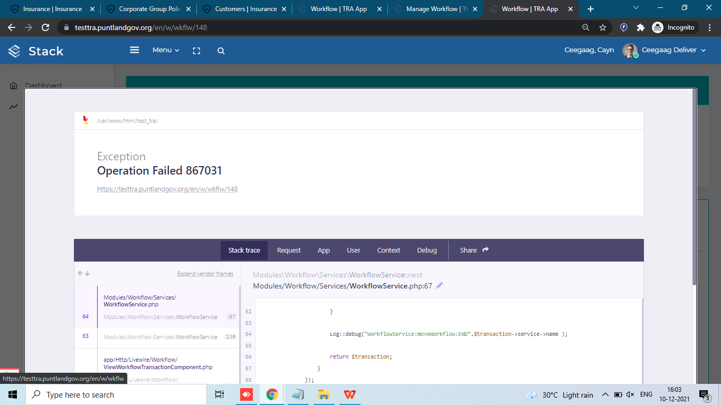This screenshot has width=721, height=405.
Task: Click the up arrow frame navigation icon
Action: [x=80, y=274]
